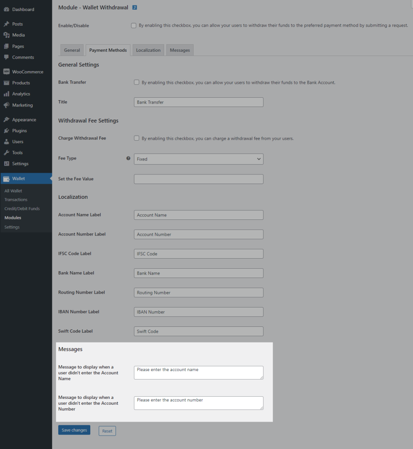Click the Set the Fee Value field
The width and height of the screenshot is (413, 449).
(x=198, y=179)
